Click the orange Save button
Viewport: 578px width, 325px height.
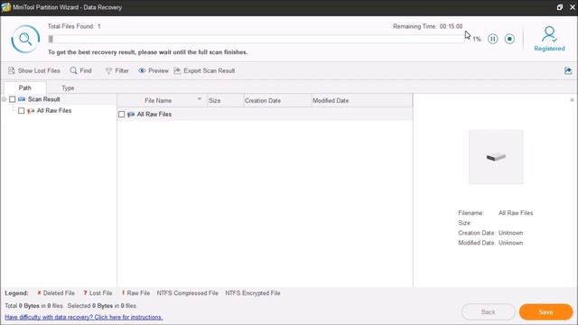545,311
